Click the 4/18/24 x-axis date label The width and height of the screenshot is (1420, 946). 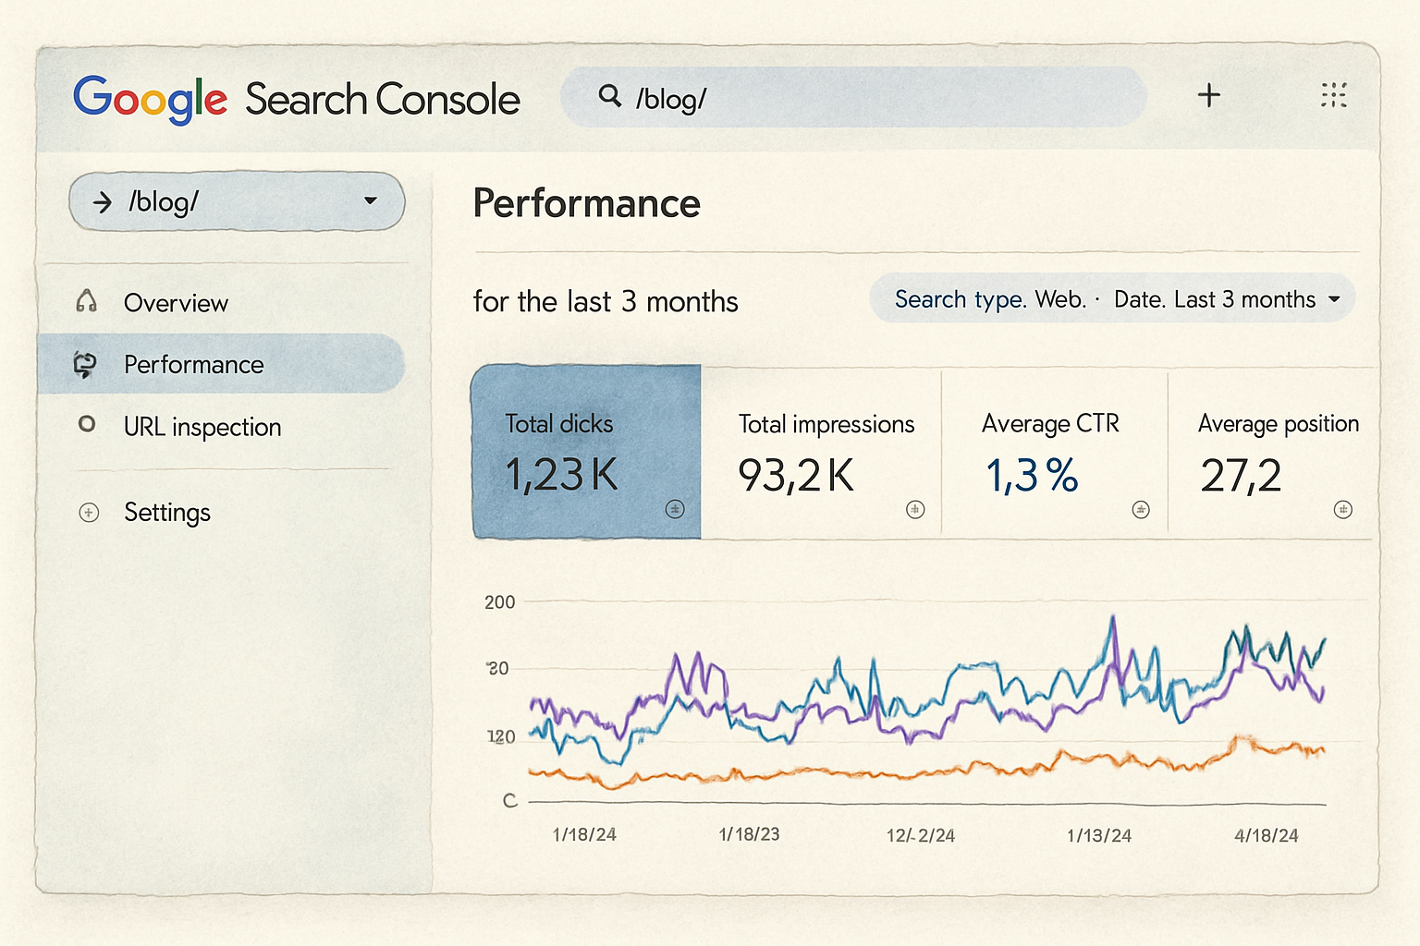click(1267, 835)
